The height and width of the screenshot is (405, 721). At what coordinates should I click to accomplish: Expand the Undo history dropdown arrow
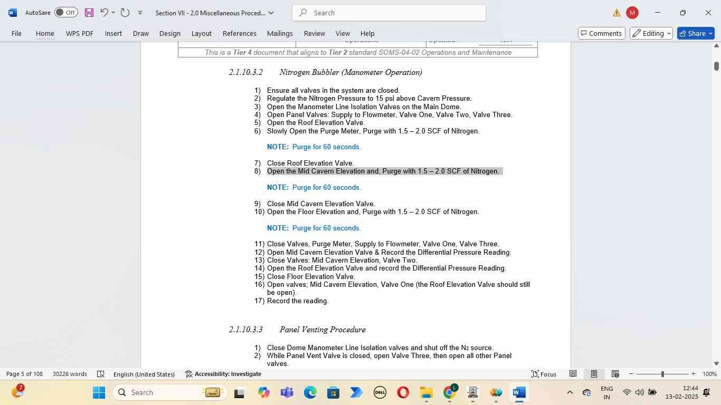click(x=113, y=13)
